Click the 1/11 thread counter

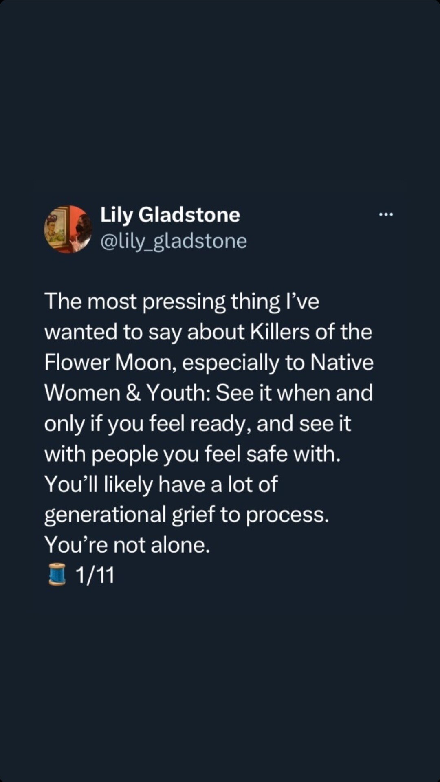tap(95, 575)
